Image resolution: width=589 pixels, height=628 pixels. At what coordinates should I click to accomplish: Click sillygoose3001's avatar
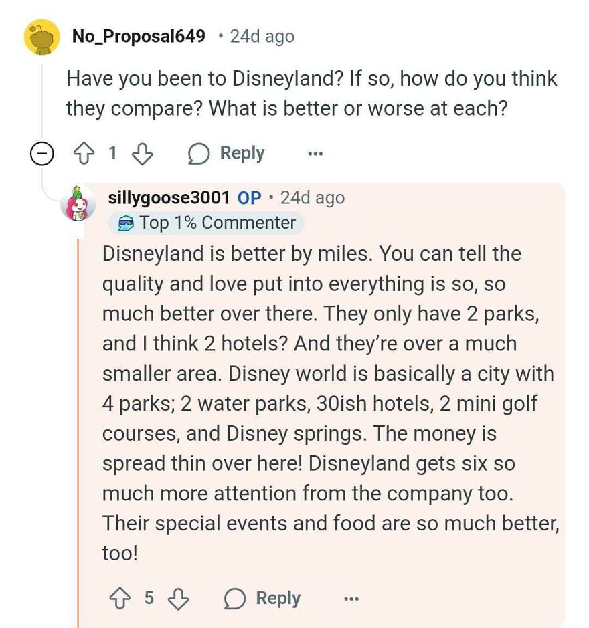[x=79, y=205]
